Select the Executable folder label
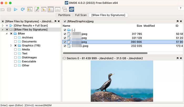 29,61
